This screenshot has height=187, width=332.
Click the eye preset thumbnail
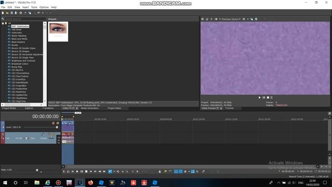[58, 31]
